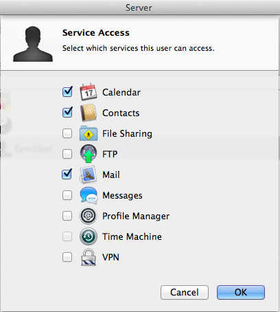Image resolution: width=280 pixels, height=312 pixels.
Task: Click the Profile Manager gear icon
Action: pos(89,216)
